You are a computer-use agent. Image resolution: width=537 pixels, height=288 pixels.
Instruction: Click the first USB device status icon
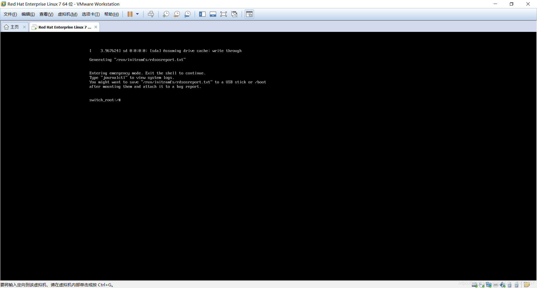510,285
